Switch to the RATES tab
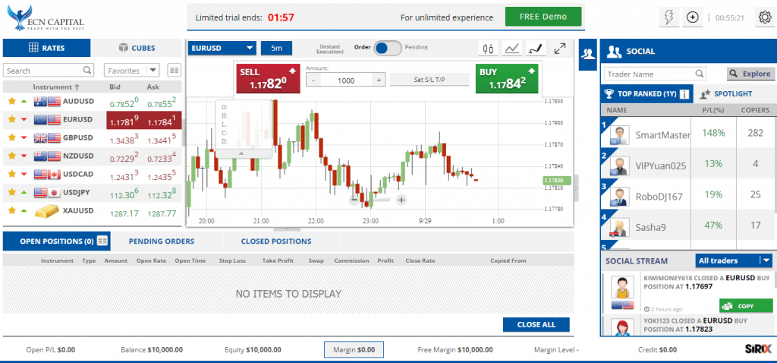777x363 pixels. [47, 48]
